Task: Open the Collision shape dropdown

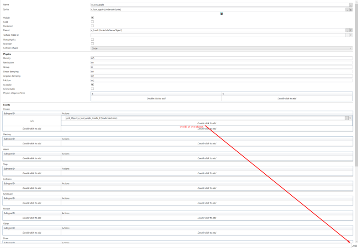Action: pos(221,48)
